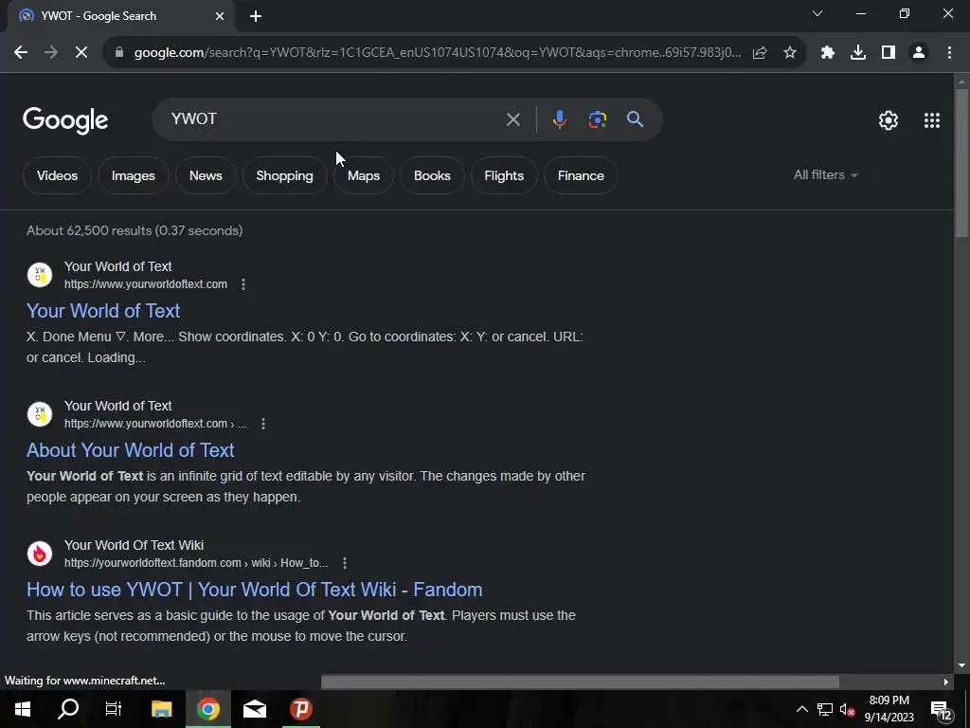The width and height of the screenshot is (970, 728).
Task: Click the forward navigation arrow
Action: click(x=51, y=53)
